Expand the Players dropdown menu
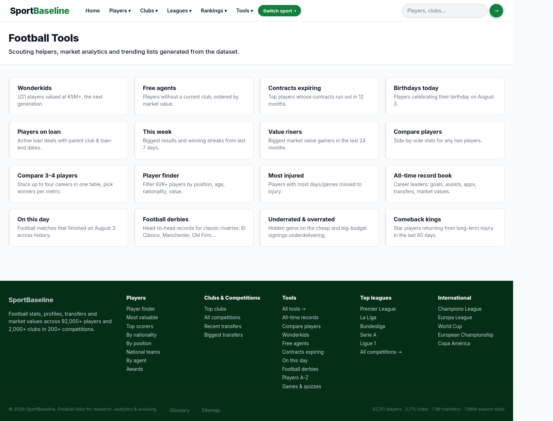Viewport: 553px width, 421px height. pos(120,11)
